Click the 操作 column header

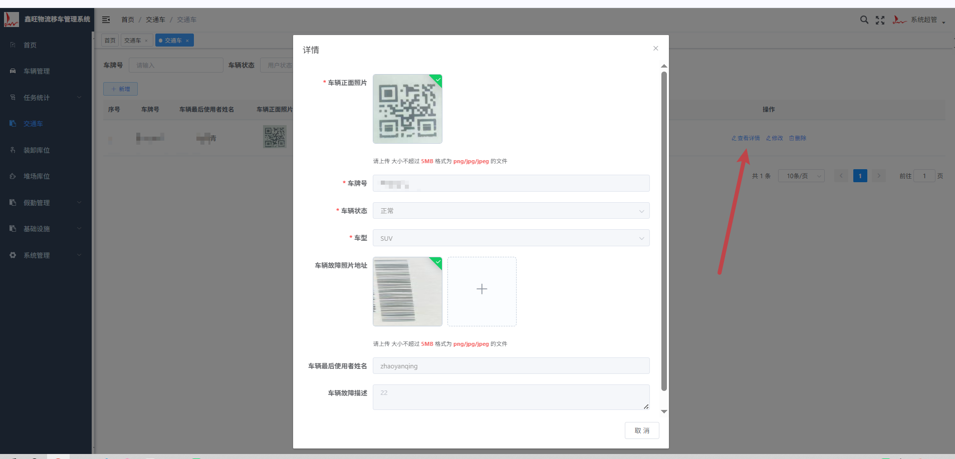tap(769, 110)
